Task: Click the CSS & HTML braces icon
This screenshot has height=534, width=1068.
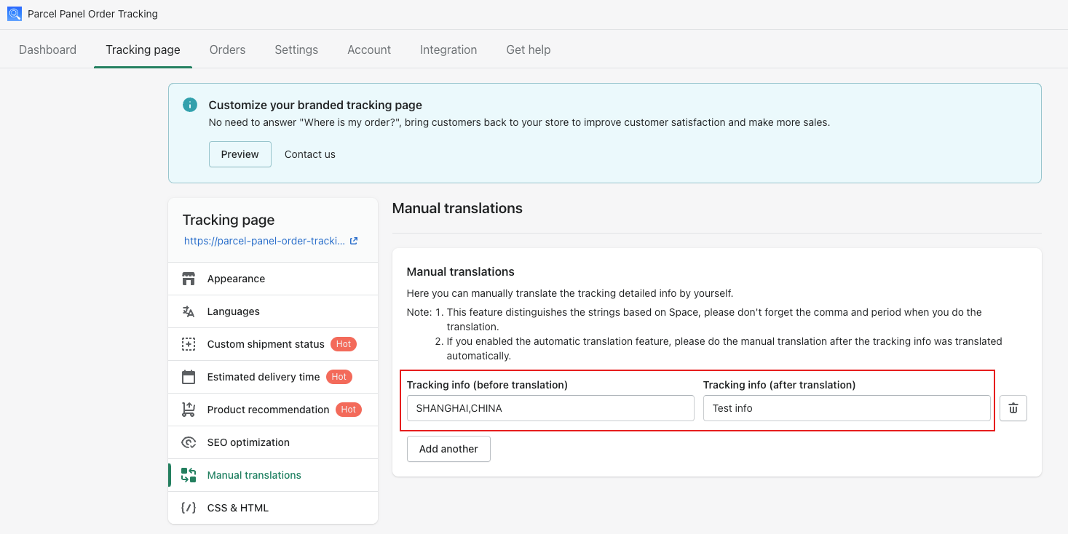Action: pyautogui.click(x=189, y=508)
